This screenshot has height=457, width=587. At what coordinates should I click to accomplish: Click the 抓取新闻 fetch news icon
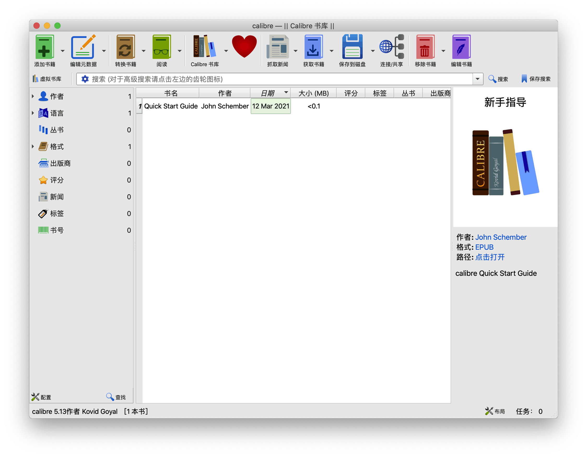tap(278, 47)
